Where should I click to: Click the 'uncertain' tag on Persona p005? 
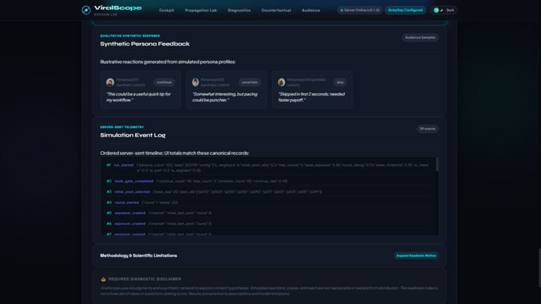[x=250, y=82]
